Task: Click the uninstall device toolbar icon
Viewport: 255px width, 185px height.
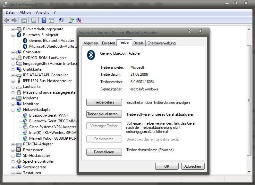Action: click(79, 20)
